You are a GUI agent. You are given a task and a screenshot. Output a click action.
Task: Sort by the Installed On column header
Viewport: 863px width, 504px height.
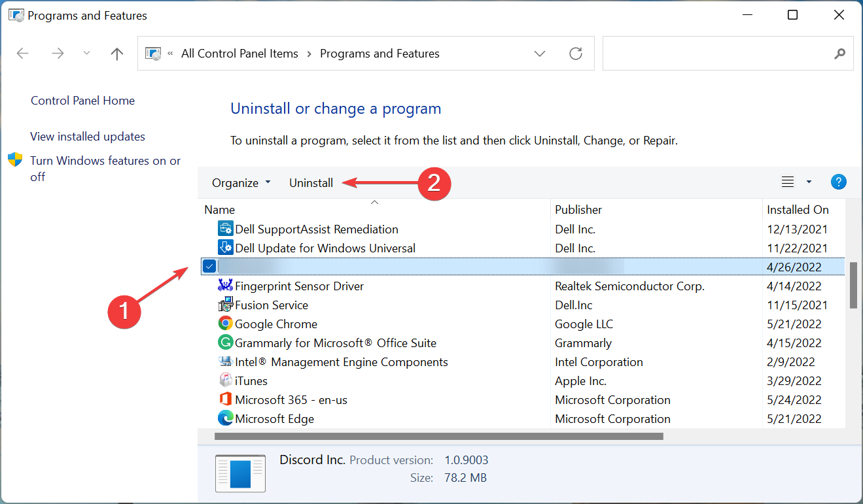pos(798,210)
